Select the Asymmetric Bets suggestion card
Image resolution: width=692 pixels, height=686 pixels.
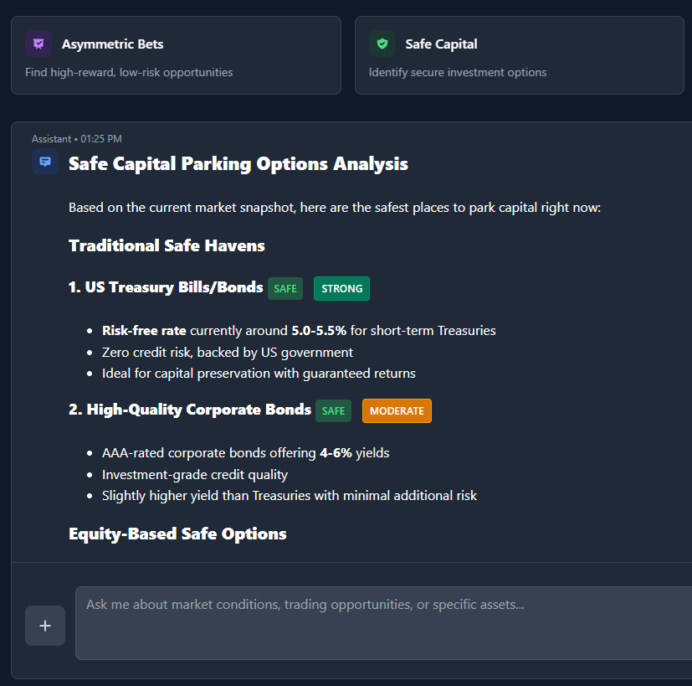pos(176,54)
